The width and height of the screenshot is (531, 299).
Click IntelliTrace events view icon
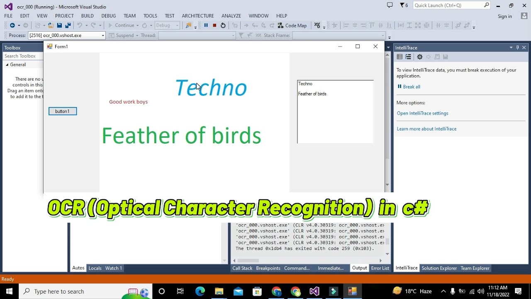point(399,57)
